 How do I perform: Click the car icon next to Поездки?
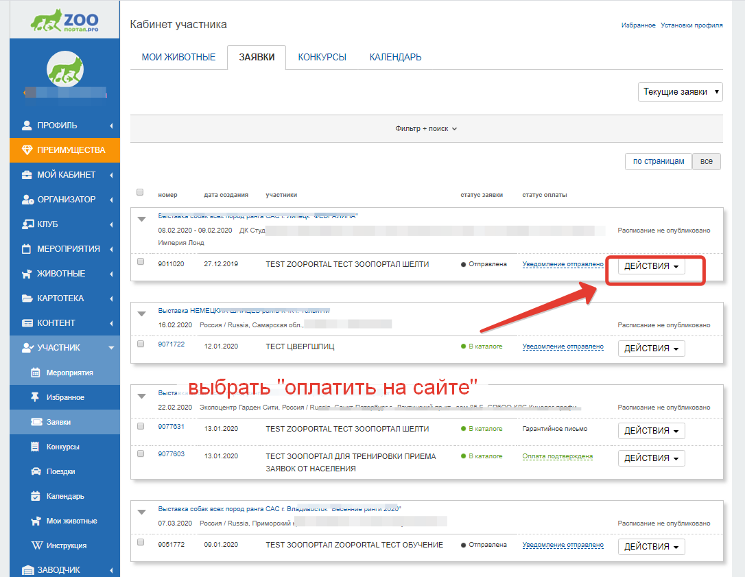(x=36, y=472)
